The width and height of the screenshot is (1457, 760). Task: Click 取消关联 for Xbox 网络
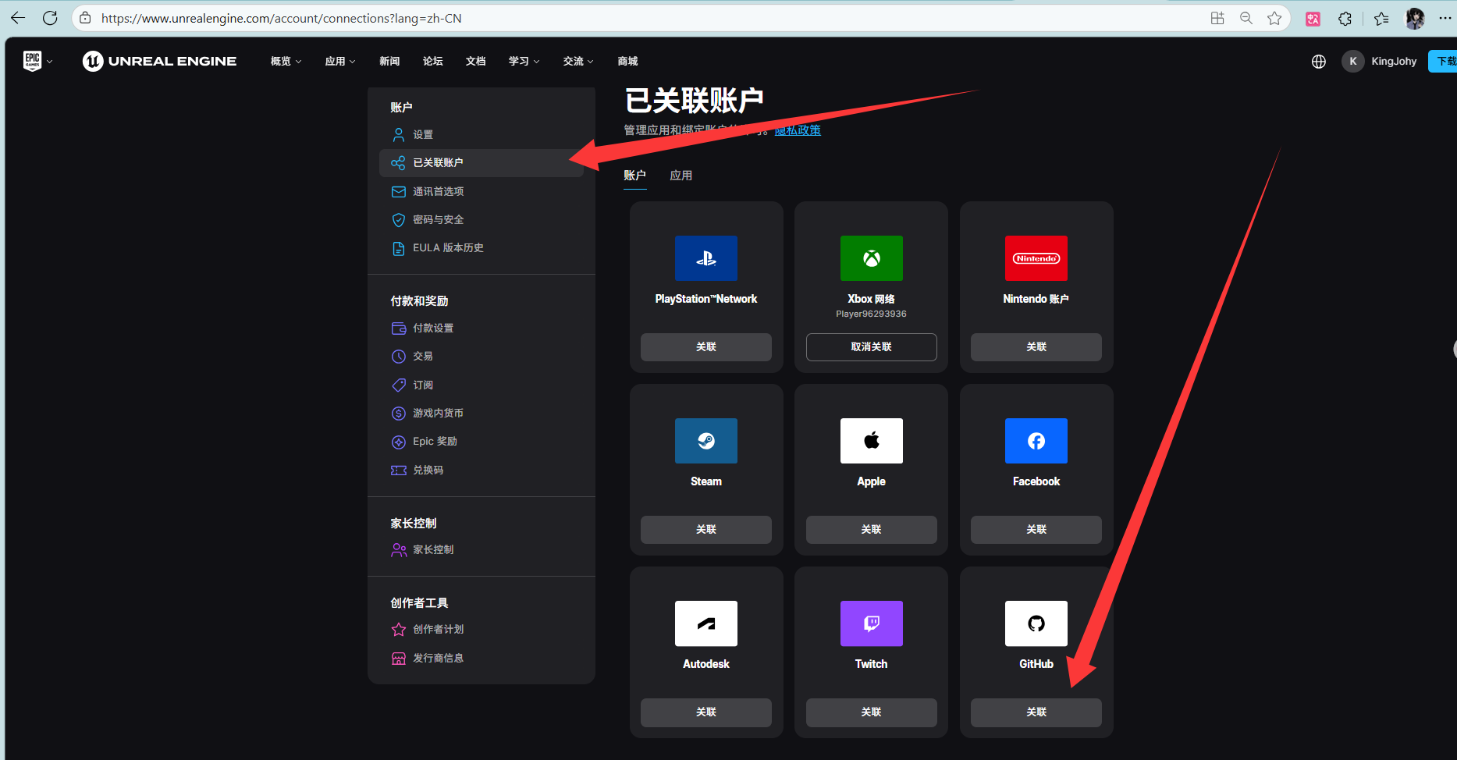pyautogui.click(x=872, y=347)
